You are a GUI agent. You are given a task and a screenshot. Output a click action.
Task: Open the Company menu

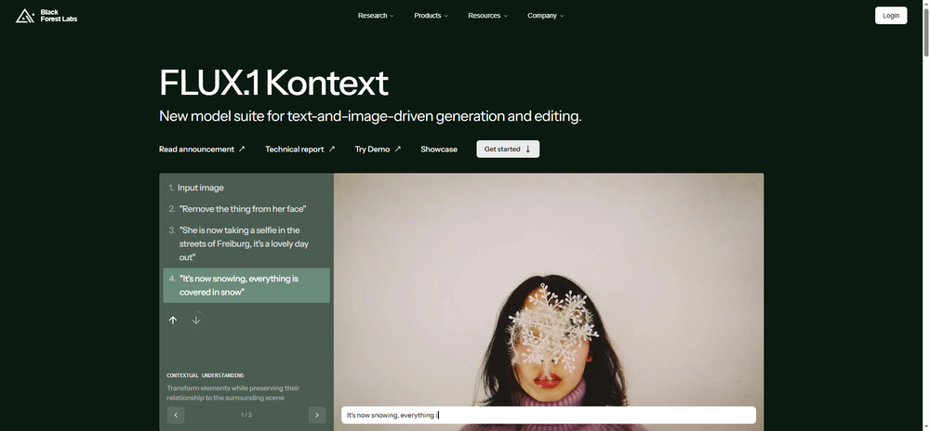(546, 16)
